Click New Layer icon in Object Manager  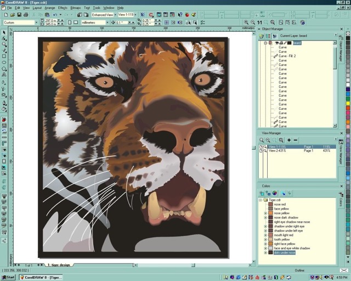click(x=262, y=36)
